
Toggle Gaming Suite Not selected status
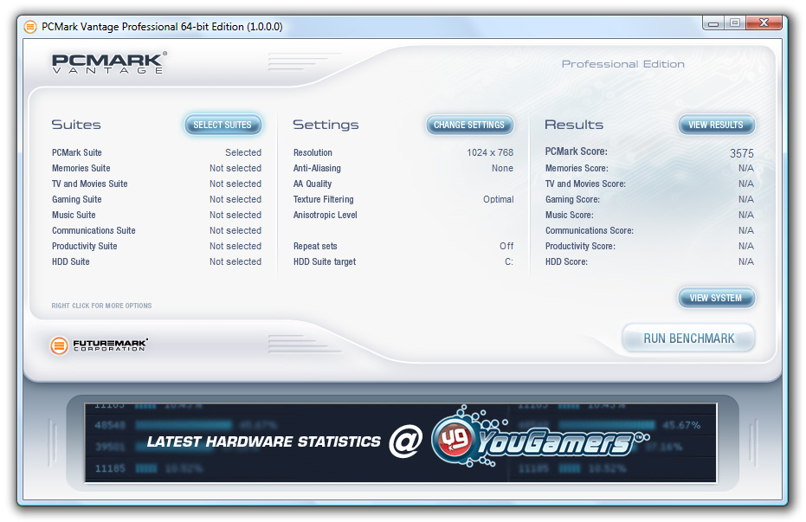(x=235, y=200)
